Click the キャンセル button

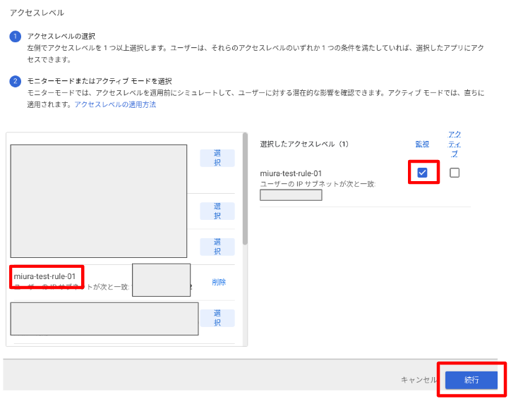[419, 380]
